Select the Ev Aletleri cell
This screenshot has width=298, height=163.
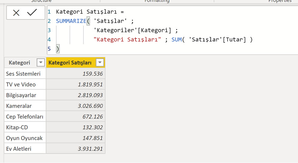click(25, 149)
